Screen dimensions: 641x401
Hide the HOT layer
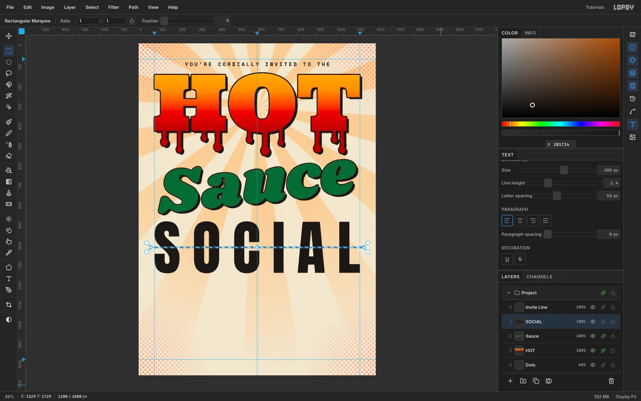593,350
